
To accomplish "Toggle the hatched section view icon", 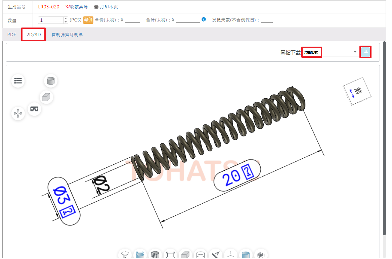I will click(155, 255).
